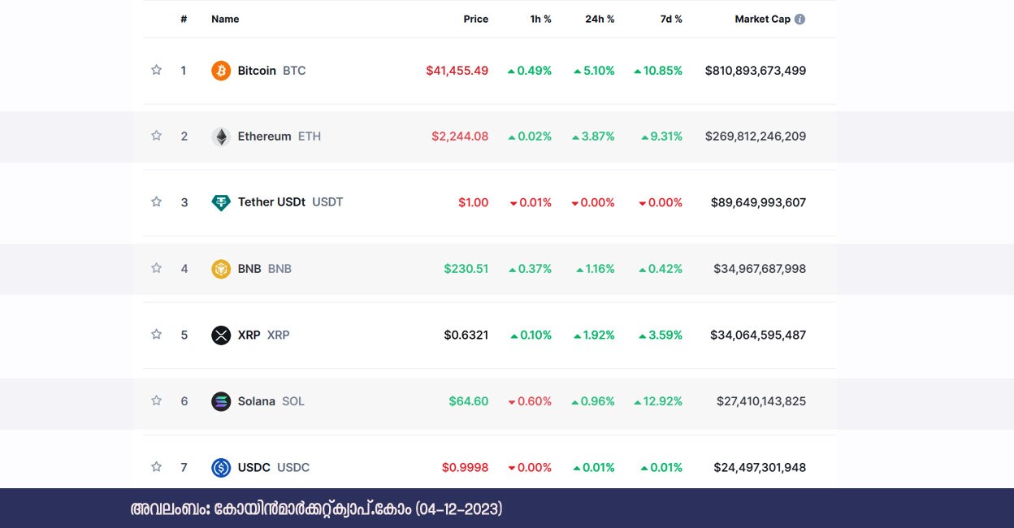Click the Bitcoin coin logo icon
Image resolution: width=1014 pixels, height=528 pixels.
click(221, 71)
